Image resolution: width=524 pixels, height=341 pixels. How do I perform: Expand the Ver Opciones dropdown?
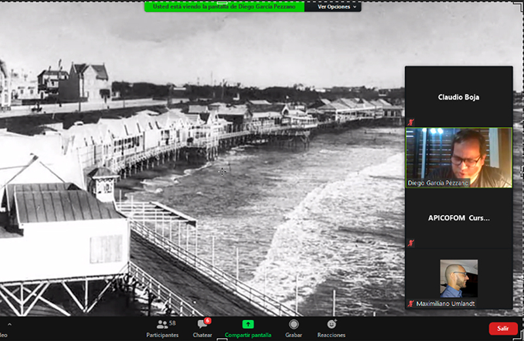337,7
